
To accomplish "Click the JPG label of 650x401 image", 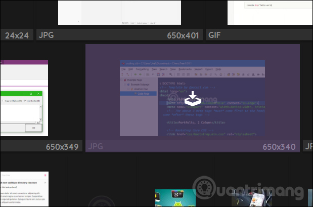I will click(47, 35).
